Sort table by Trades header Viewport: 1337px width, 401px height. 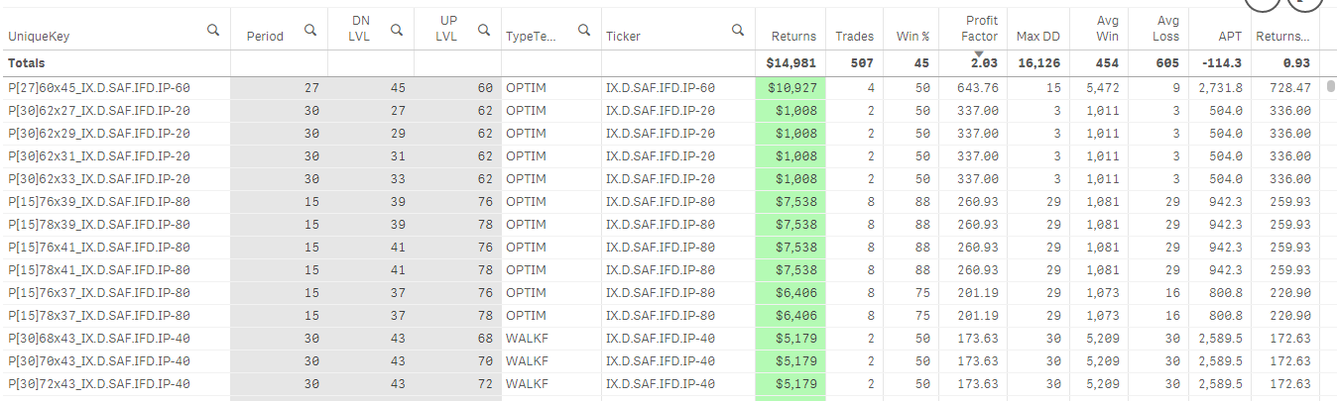click(854, 37)
